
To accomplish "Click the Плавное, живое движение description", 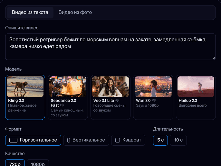I will [22, 108].
